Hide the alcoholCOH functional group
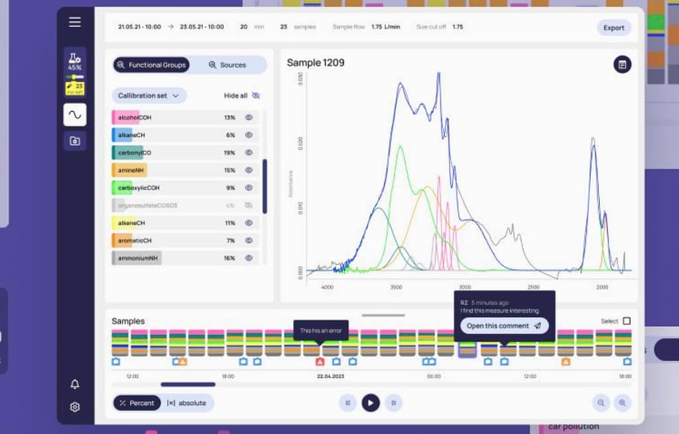This screenshot has width=679, height=434. coord(249,117)
